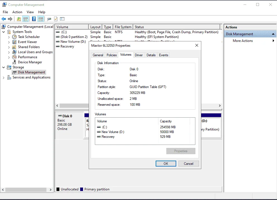
Task: Click the black Unallocated legend swatch
Action: tap(58, 189)
